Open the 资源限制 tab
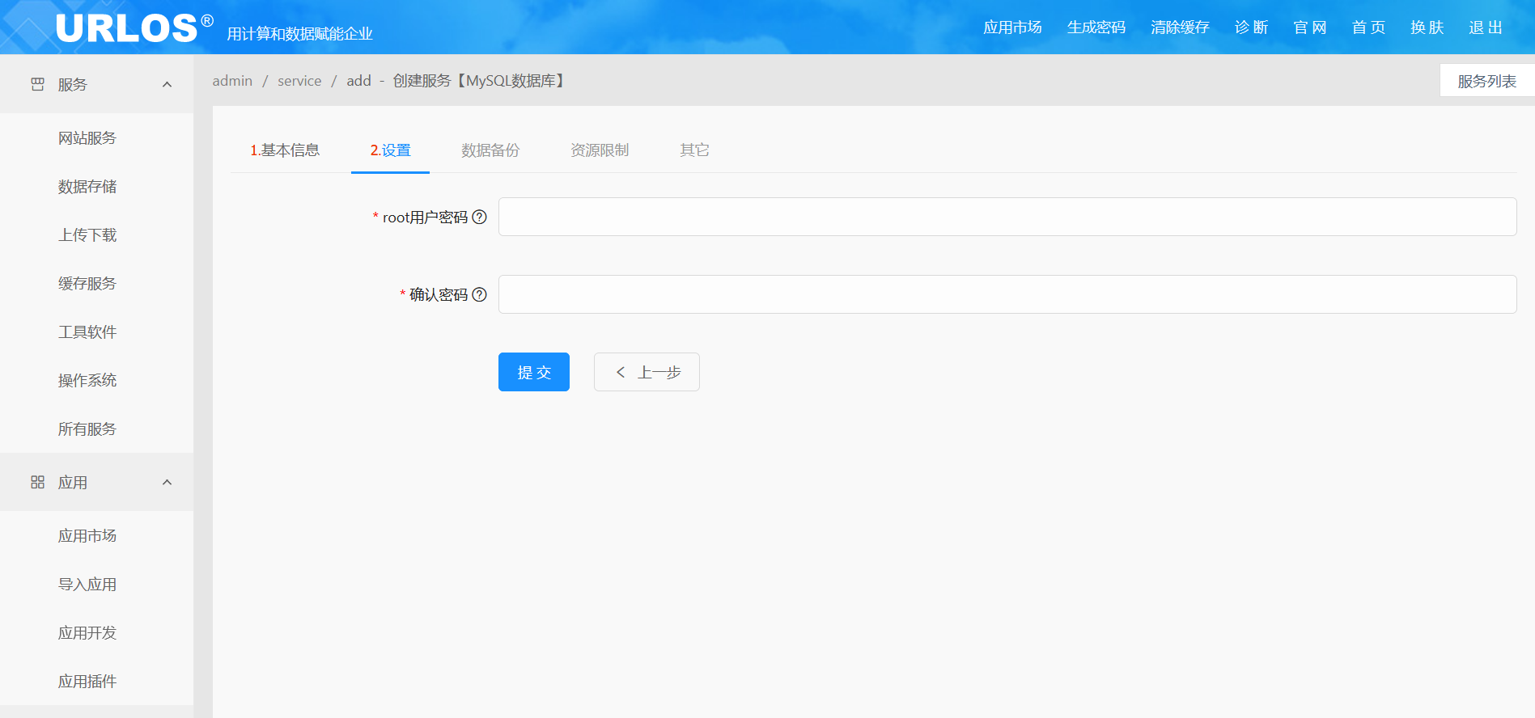 (x=600, y=150)
